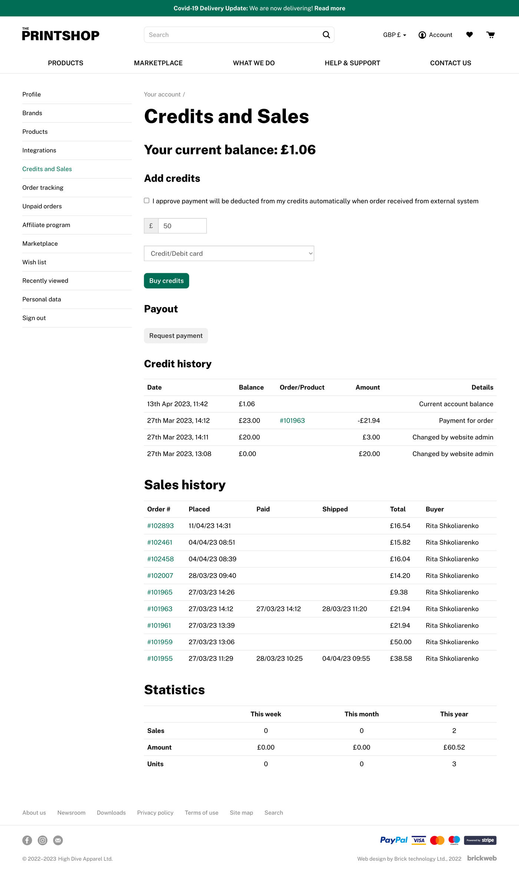Select Order tracking in the sidebar
This screenshot has width=519, height=872.
43,188
